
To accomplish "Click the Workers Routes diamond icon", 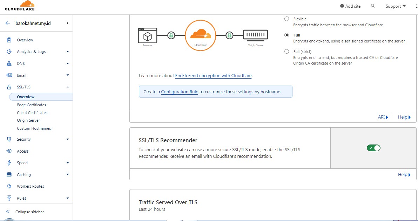I will (9, 186).
